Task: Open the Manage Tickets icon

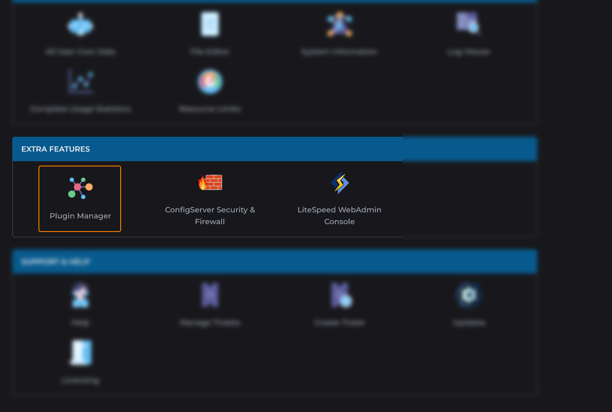Action: click(210, 295)
